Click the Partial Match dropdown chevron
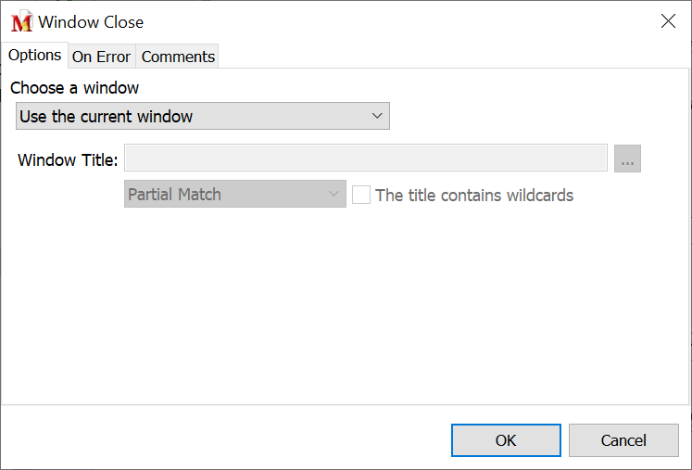Viewport: 692px width, 470px height. tap(333, 195)
